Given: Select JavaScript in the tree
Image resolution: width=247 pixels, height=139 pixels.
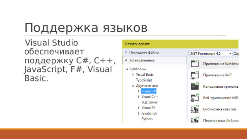Looking at the screenshot, I should click(149, 113).
